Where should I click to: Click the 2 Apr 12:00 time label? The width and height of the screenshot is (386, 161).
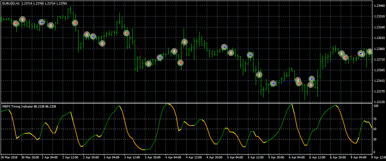click(x=71, y=158)
